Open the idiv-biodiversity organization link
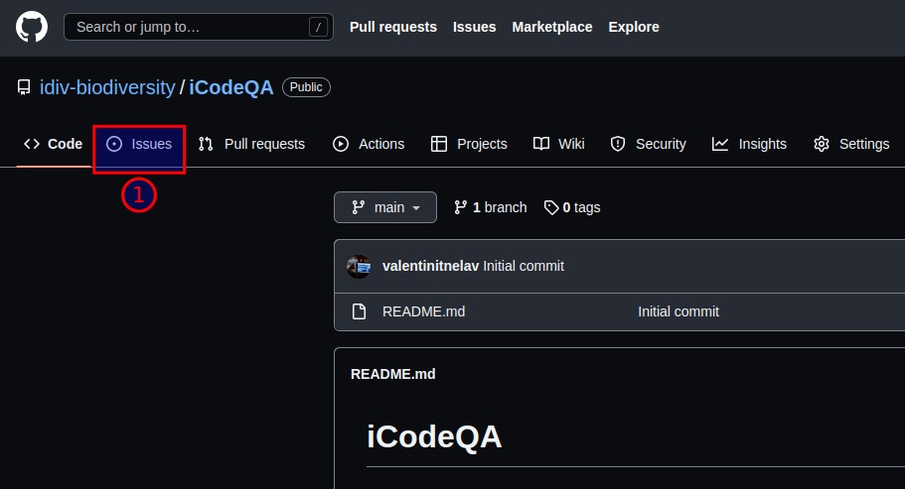905x489 pixels. click(107, 87)
